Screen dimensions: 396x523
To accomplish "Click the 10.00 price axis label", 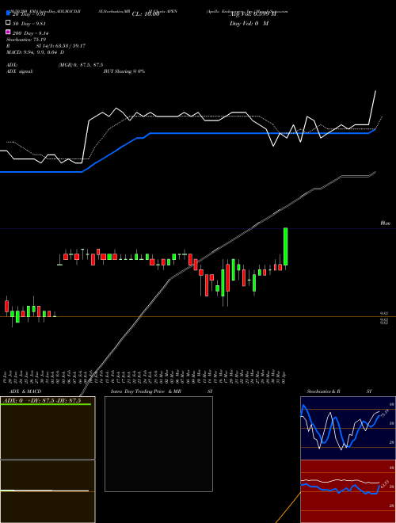I will pos(386,223).
